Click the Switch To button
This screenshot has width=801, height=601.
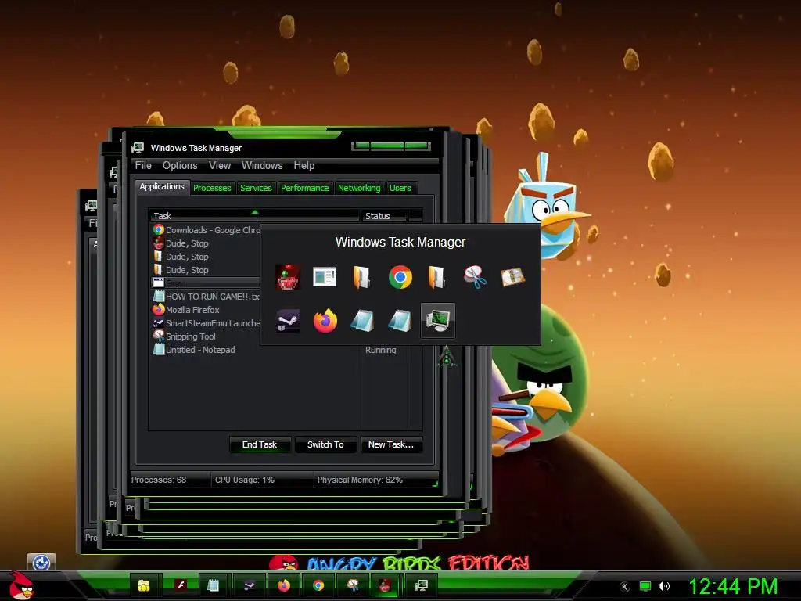pos(325,444)
